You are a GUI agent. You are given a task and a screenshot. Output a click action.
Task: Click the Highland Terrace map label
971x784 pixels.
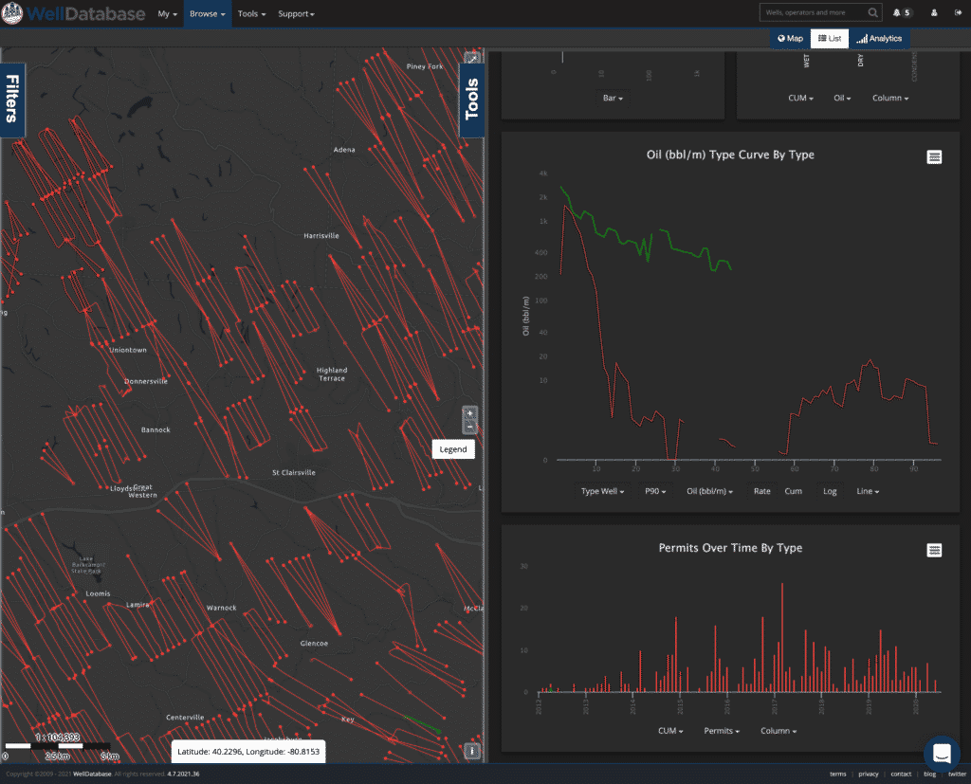[332, 374]
